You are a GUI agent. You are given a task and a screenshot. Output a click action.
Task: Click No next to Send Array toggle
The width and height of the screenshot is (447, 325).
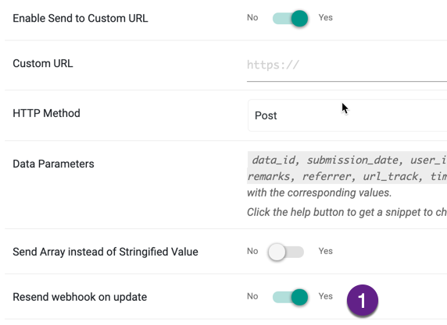point(252,251)
